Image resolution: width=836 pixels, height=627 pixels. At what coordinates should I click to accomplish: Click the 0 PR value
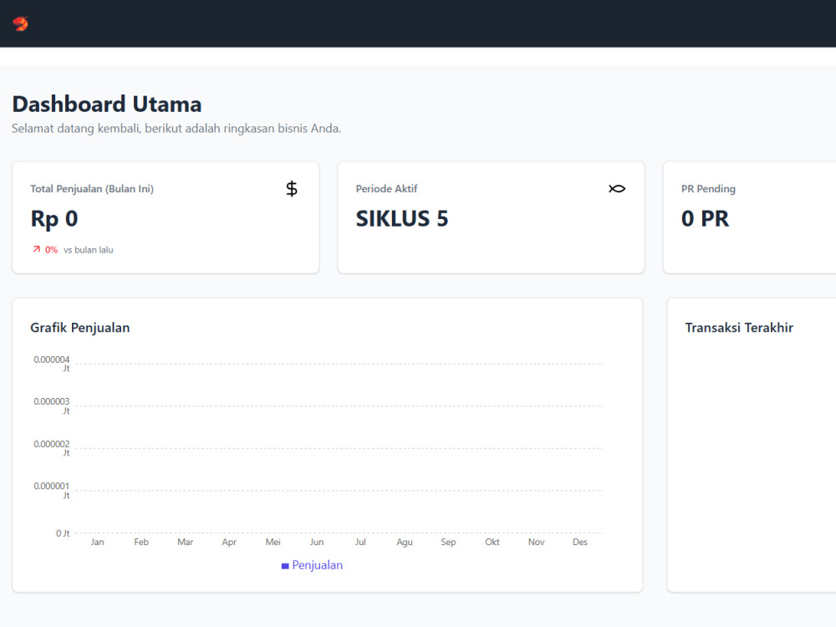click(x=705, y=218)
